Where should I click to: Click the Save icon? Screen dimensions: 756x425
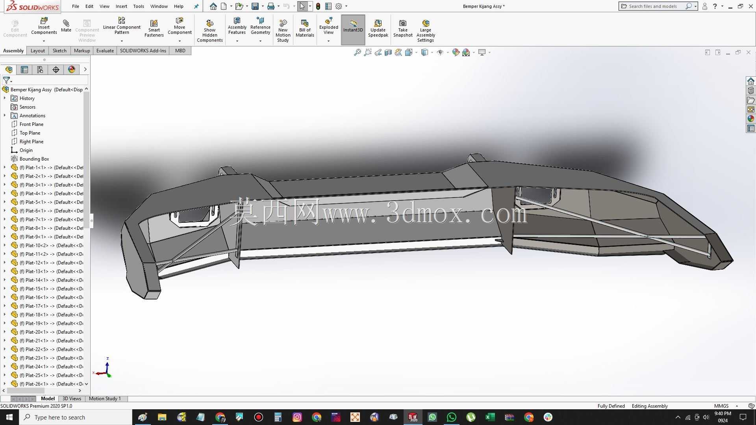point(255,6)
